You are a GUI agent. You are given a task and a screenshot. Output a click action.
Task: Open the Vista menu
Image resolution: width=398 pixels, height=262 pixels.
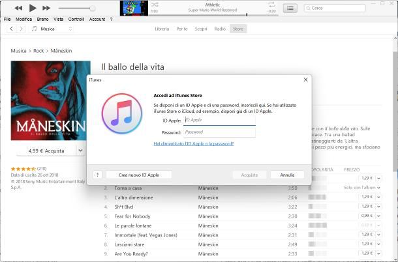(58, 20)
